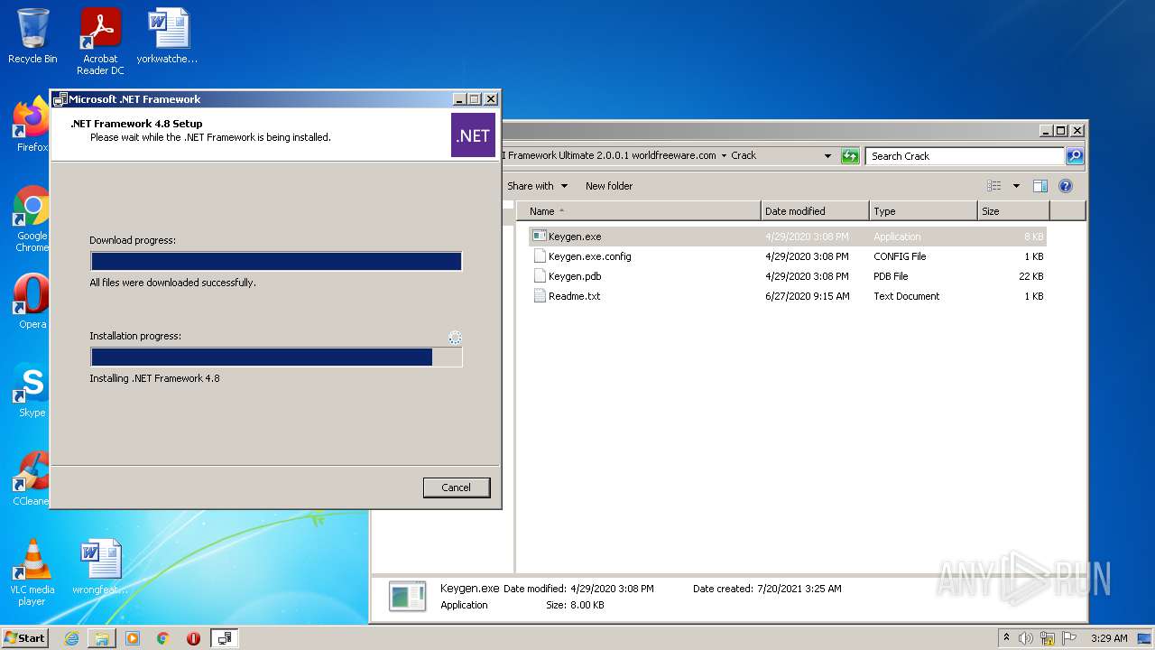The height and width of the screenshot is (650, 1155).
Task: Expand the address bar history dropdown
Action: coord(827,156)
